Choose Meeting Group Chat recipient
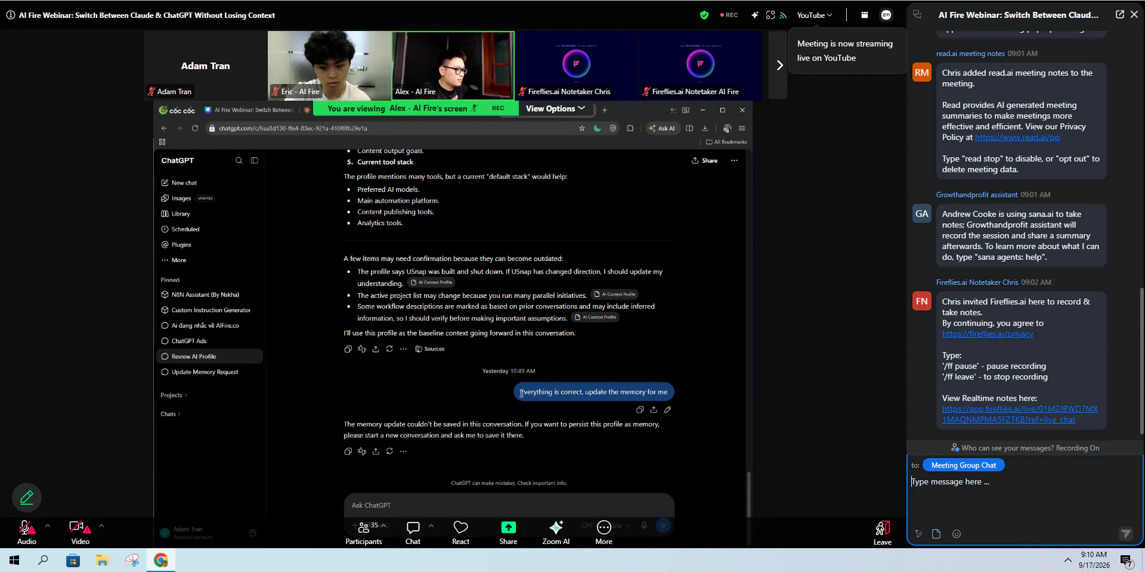1145x572 pixels. pyautogui.click(x=963, y=465)
